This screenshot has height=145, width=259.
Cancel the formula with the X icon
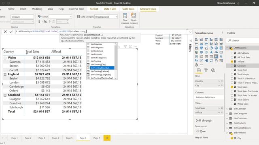tap(5, 32)
